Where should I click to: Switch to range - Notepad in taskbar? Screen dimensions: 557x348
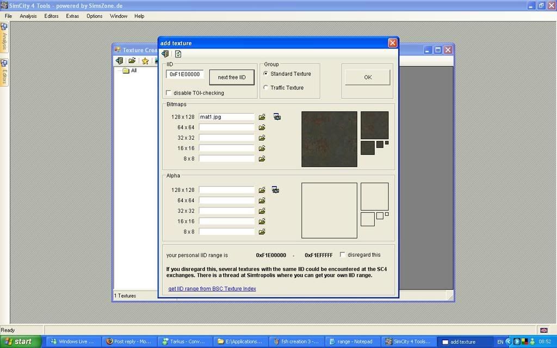click(352, 341)
